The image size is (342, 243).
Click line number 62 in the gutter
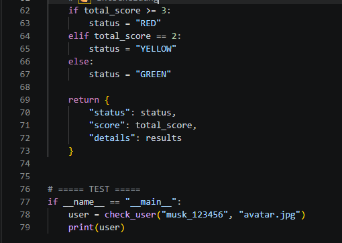point(25,11)
